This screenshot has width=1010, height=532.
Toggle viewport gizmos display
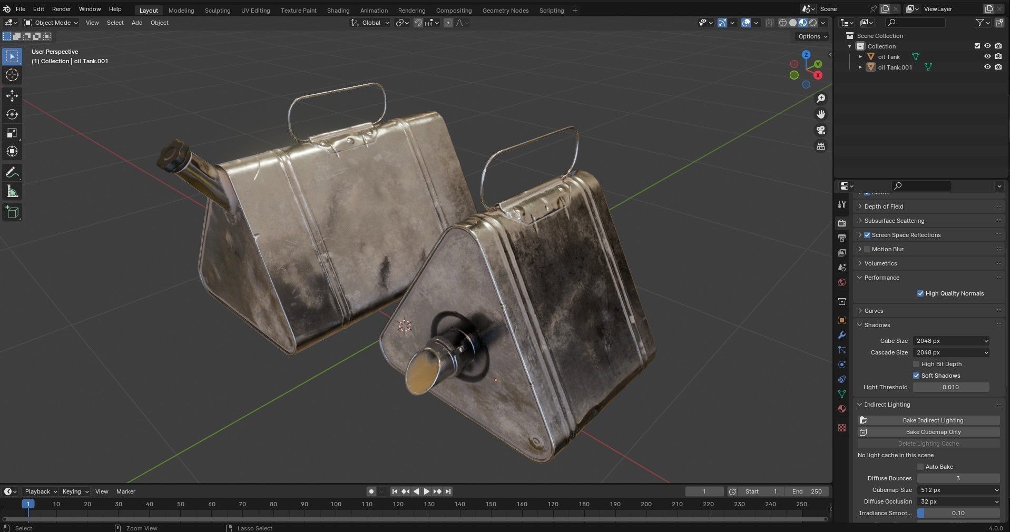(722, 23)
